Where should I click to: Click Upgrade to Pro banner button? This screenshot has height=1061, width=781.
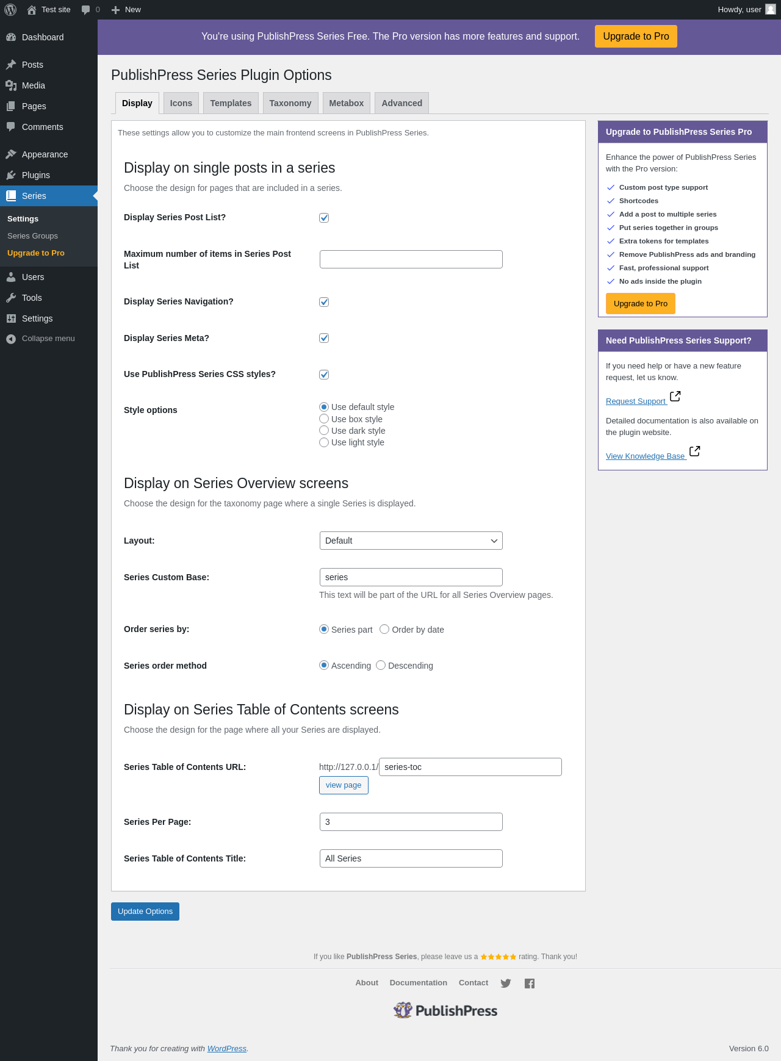[636, 37]
